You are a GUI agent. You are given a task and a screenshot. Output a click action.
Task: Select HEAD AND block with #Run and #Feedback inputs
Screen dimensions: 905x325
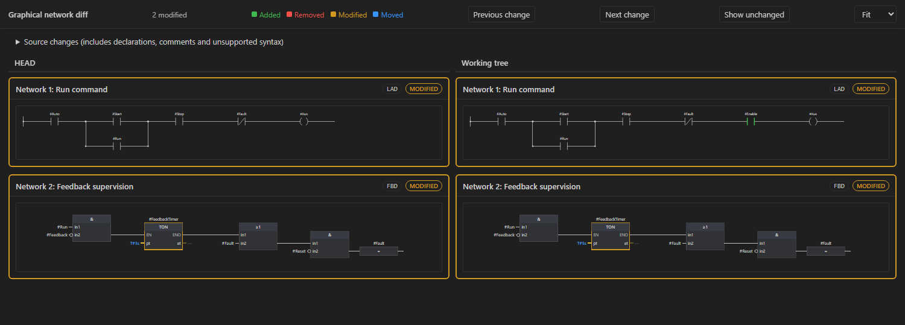(x=92, y=228)
